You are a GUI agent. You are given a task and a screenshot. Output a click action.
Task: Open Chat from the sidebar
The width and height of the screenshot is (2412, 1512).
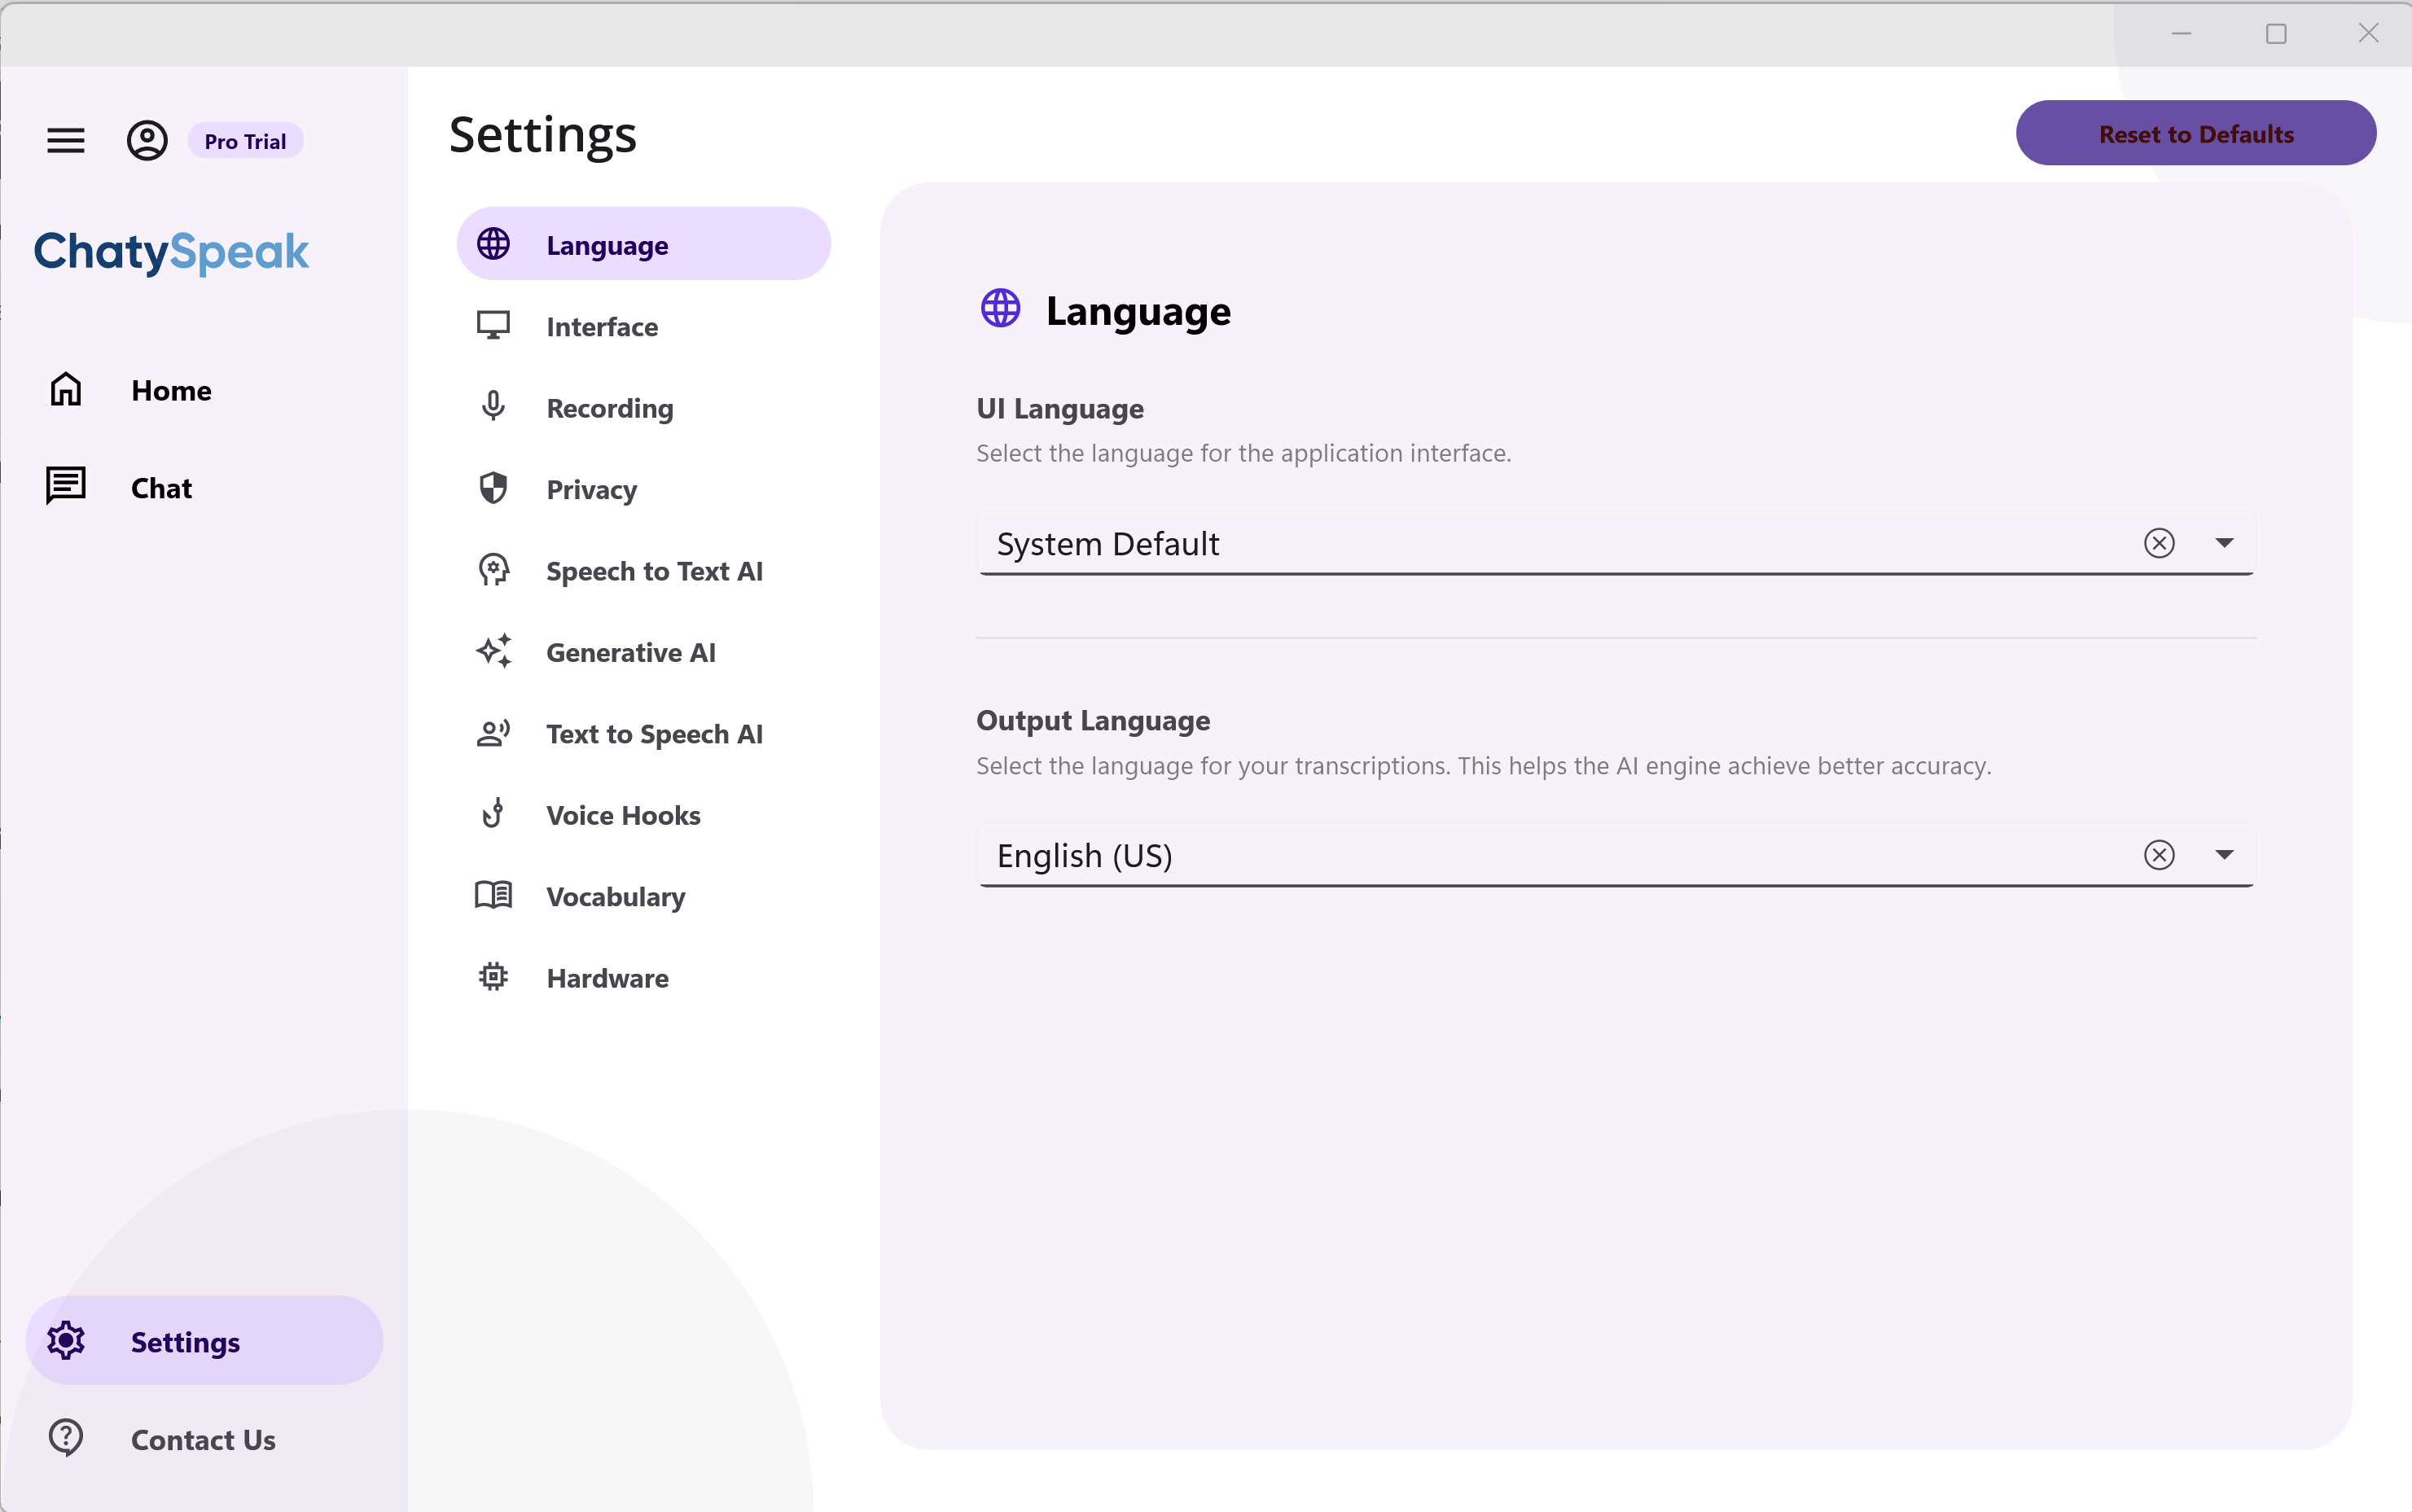coord(161,488)
